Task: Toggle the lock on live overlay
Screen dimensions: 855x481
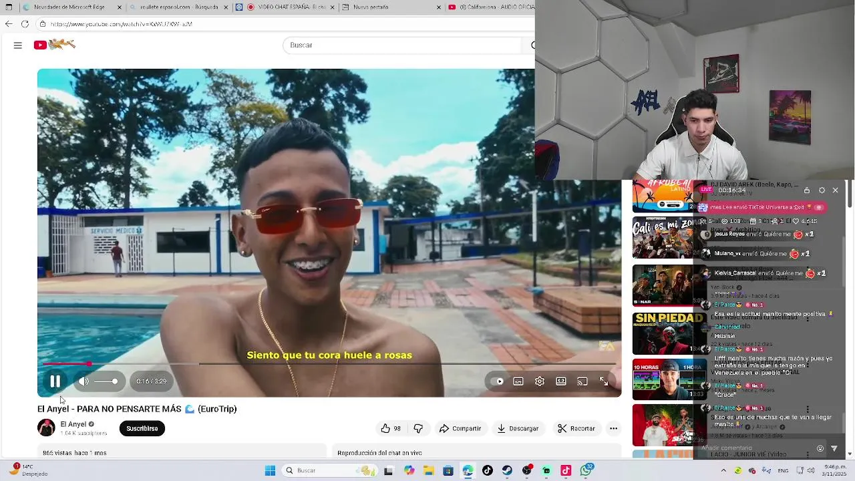Action: [807, 190]
